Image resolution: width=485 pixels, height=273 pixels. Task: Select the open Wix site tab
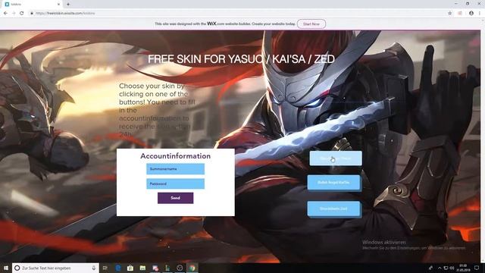(x=31, y=5)
